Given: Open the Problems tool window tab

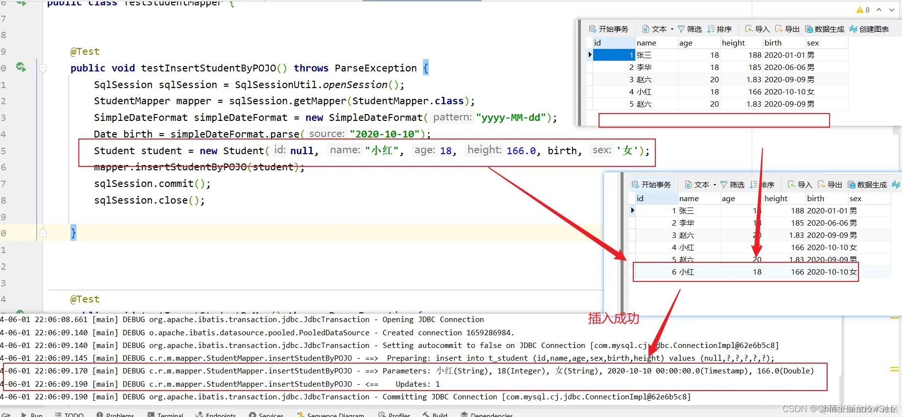Looking at the screenshot, I should (x=115, y=415).
